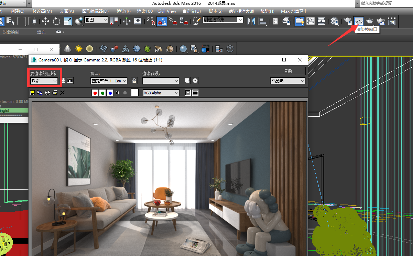Open the Material Editor checkered sphere icon
413x256 pixels.
coord(335,21)
